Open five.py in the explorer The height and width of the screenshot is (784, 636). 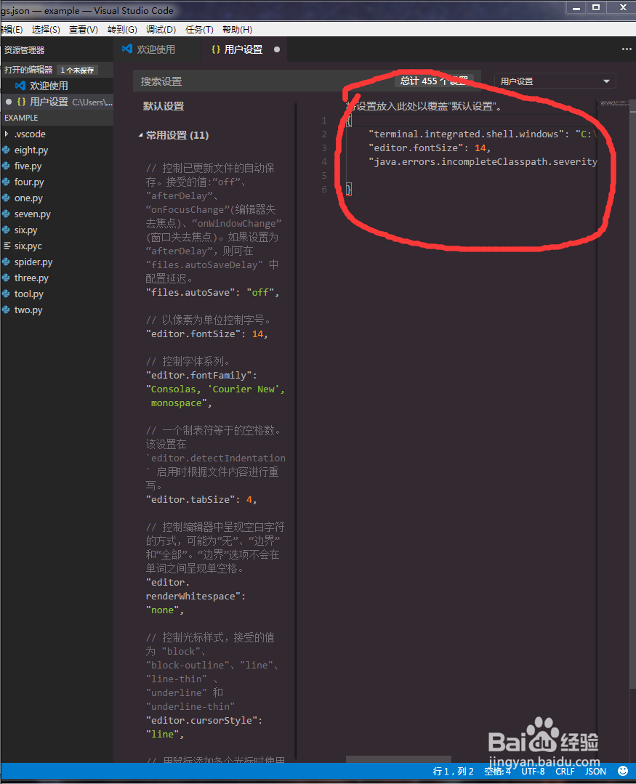[57, 166]
